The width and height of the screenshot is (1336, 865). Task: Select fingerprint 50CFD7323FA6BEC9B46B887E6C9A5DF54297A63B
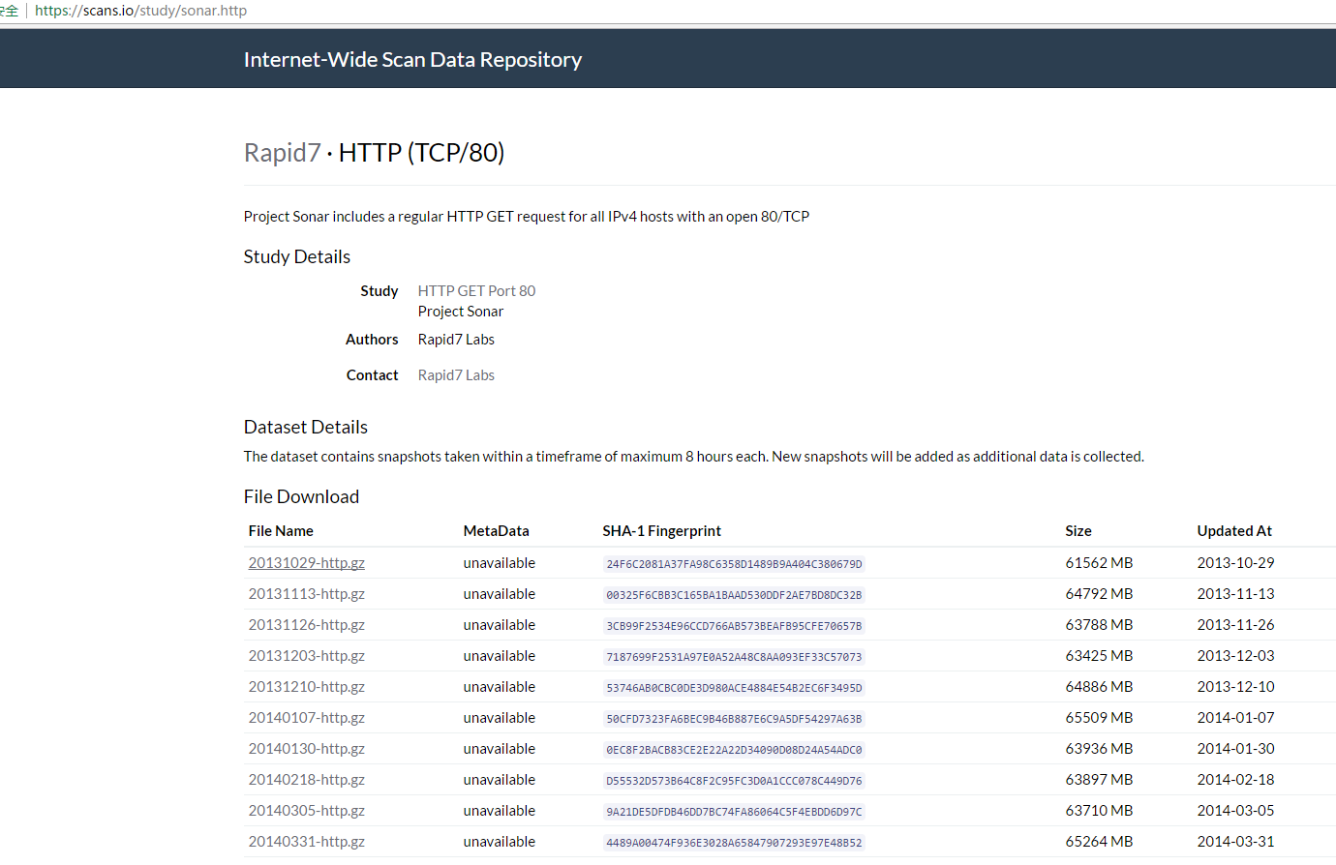(x=734, y=719)
